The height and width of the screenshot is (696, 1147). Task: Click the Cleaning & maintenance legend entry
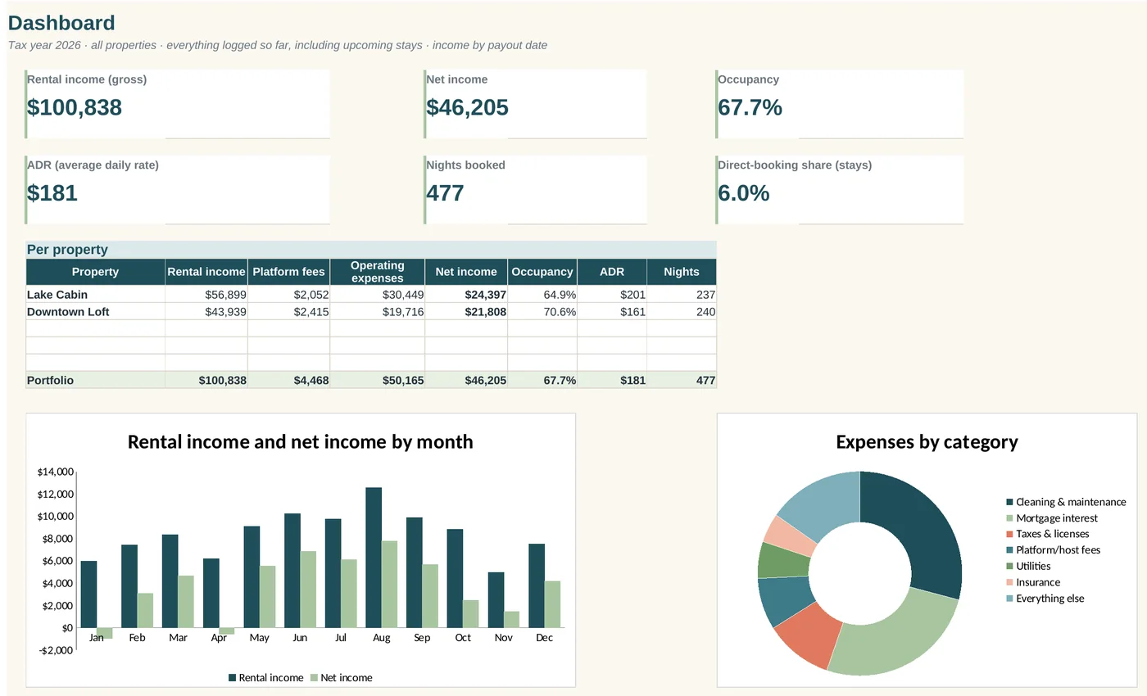click(1066, 502)
